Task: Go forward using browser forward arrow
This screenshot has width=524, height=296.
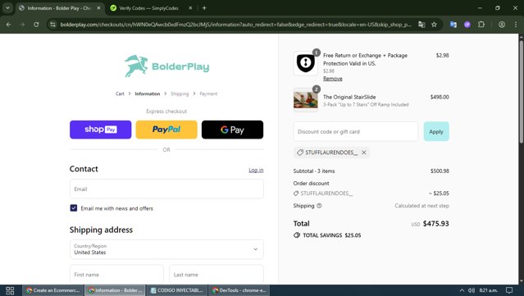Action: [x=22, y=25]
